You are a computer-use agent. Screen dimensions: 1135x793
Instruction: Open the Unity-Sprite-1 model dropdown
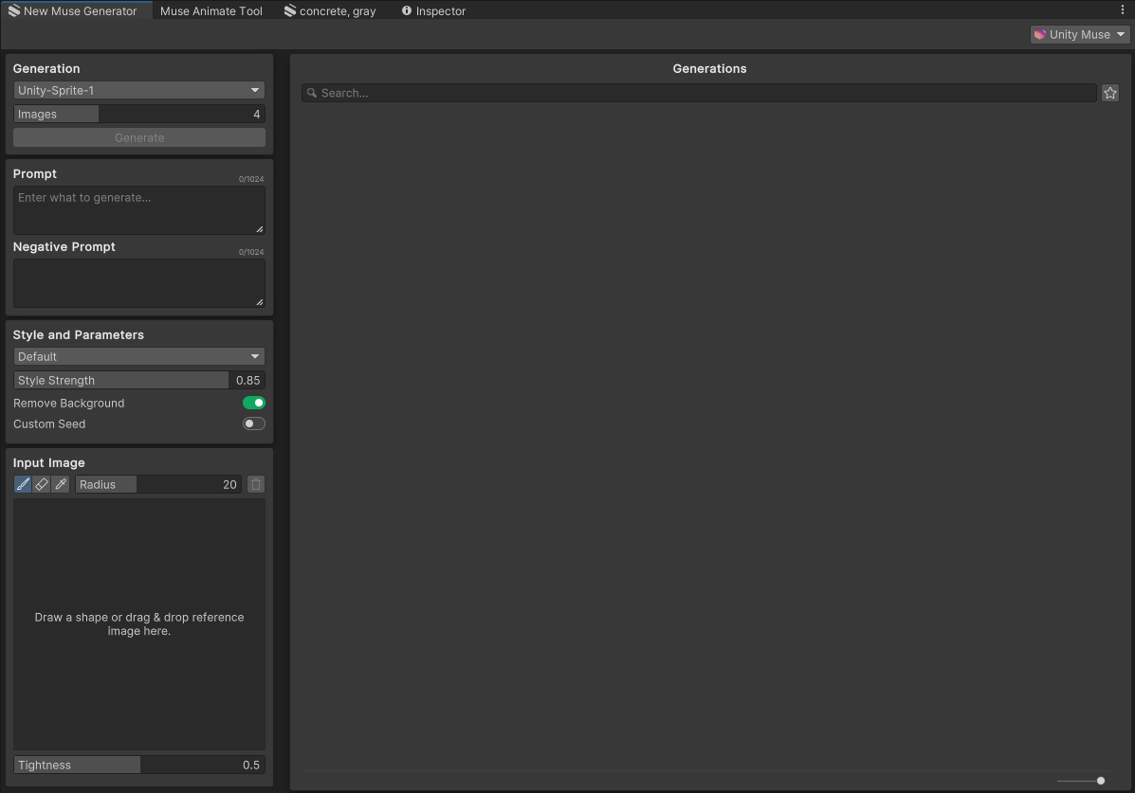pos(139,90)
